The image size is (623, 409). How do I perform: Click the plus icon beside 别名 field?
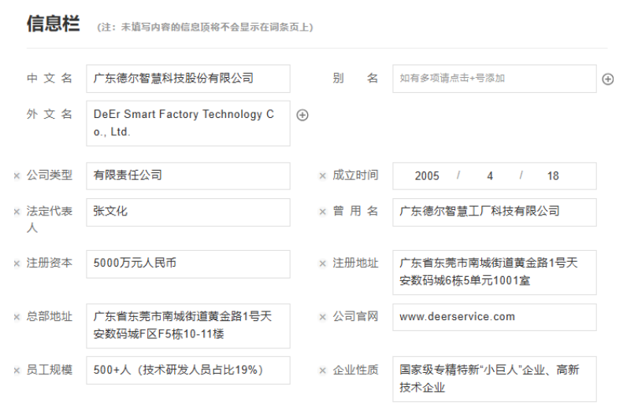click(607, 79)
